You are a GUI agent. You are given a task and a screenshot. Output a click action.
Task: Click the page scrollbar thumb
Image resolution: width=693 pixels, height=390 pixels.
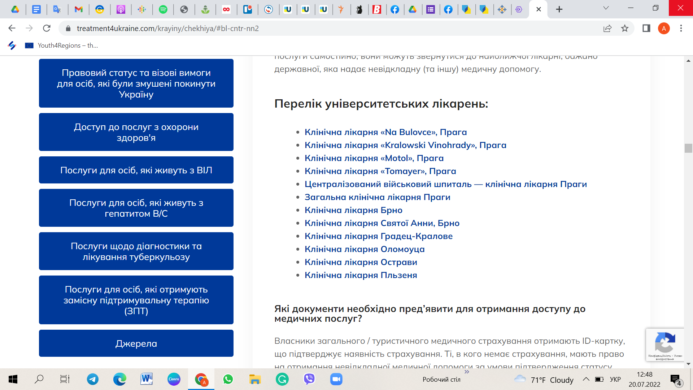(688, 148)
